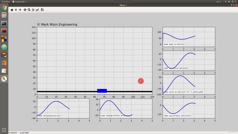Open the text editor notepad in dock
Viewport: 238px width, 134px height.
4,71
